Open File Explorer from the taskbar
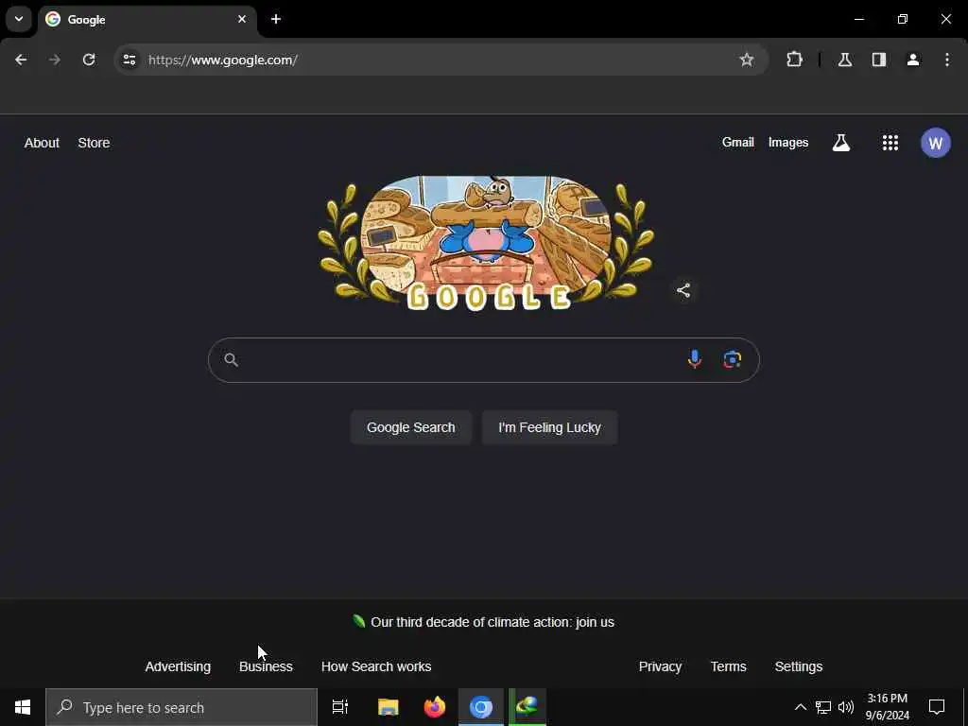Screen dimensions: 968x726 coord(389,707)
